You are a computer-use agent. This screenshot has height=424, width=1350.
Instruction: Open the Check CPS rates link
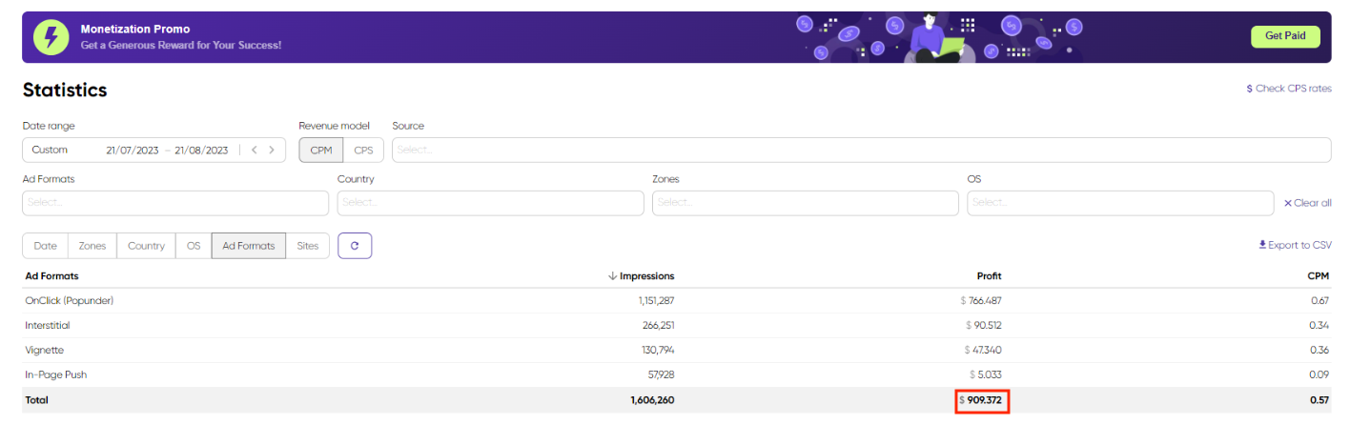tap(1288, 89)
